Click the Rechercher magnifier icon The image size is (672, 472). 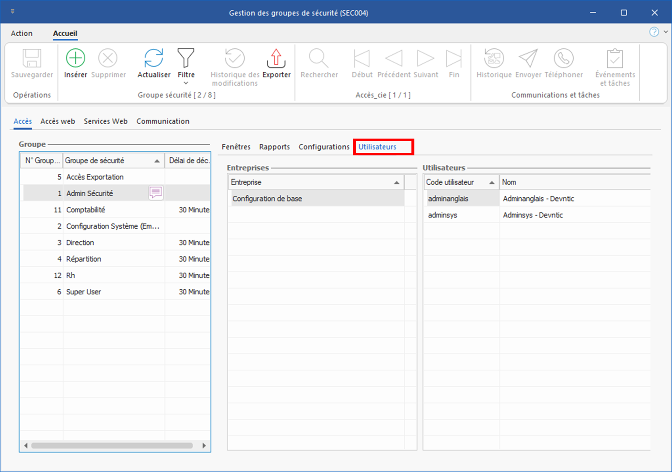(319, 58)
